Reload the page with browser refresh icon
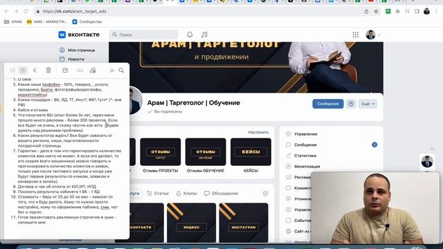 pyautogui.click(x=26, y=11)
